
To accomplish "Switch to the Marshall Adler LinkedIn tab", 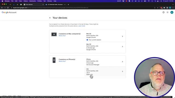I will click(x=55, y=5).
